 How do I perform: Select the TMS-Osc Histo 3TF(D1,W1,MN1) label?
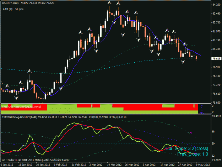tap(21, 107)
